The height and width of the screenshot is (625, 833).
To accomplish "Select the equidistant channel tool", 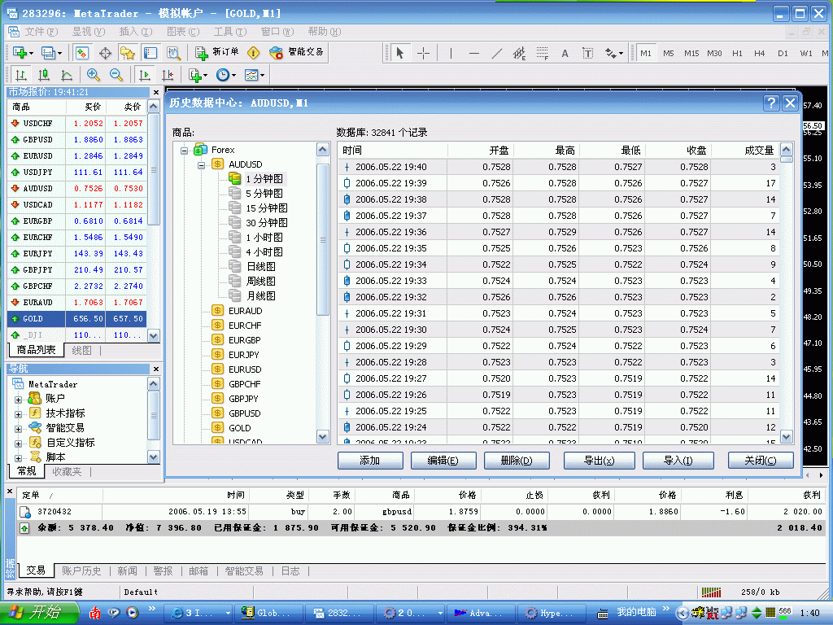I will tap(519, 53).
